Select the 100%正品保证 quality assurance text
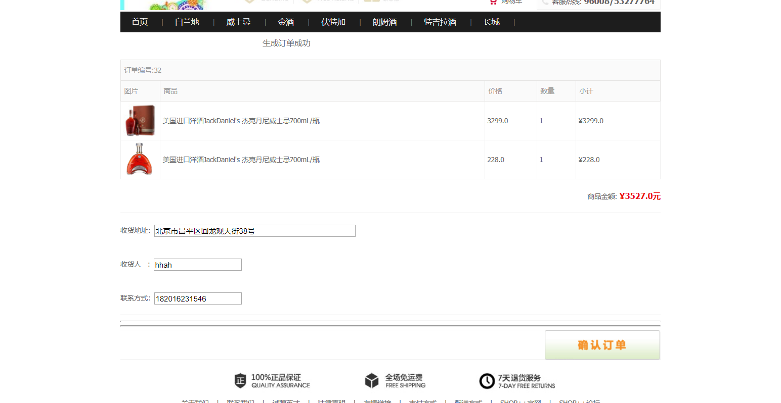 click(281, 381)
